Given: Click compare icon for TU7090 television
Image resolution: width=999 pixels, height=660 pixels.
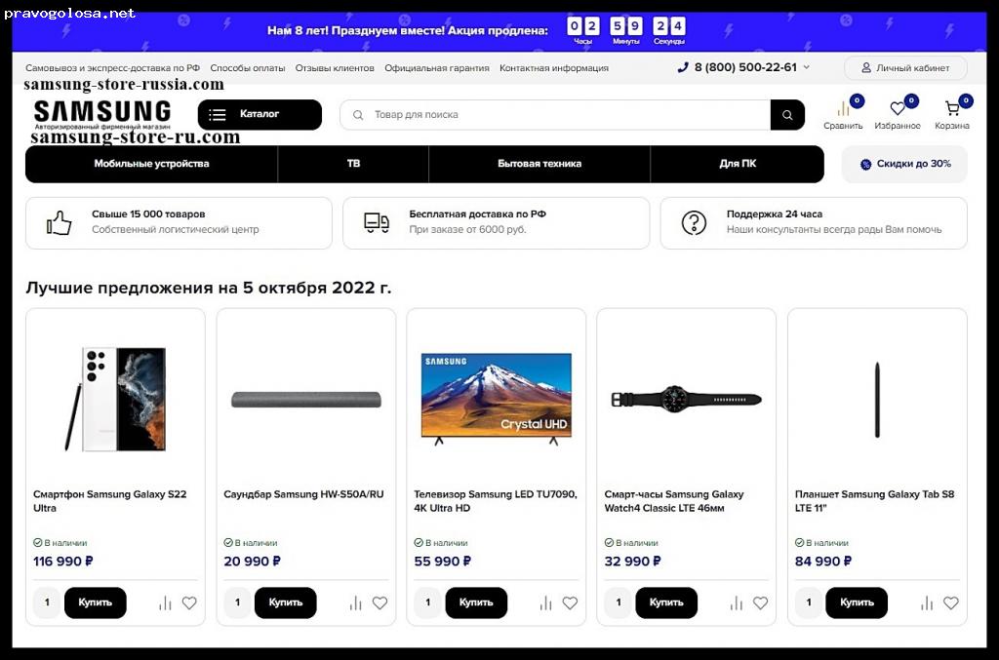Looking at the screenshot, I should click(546, 602).
